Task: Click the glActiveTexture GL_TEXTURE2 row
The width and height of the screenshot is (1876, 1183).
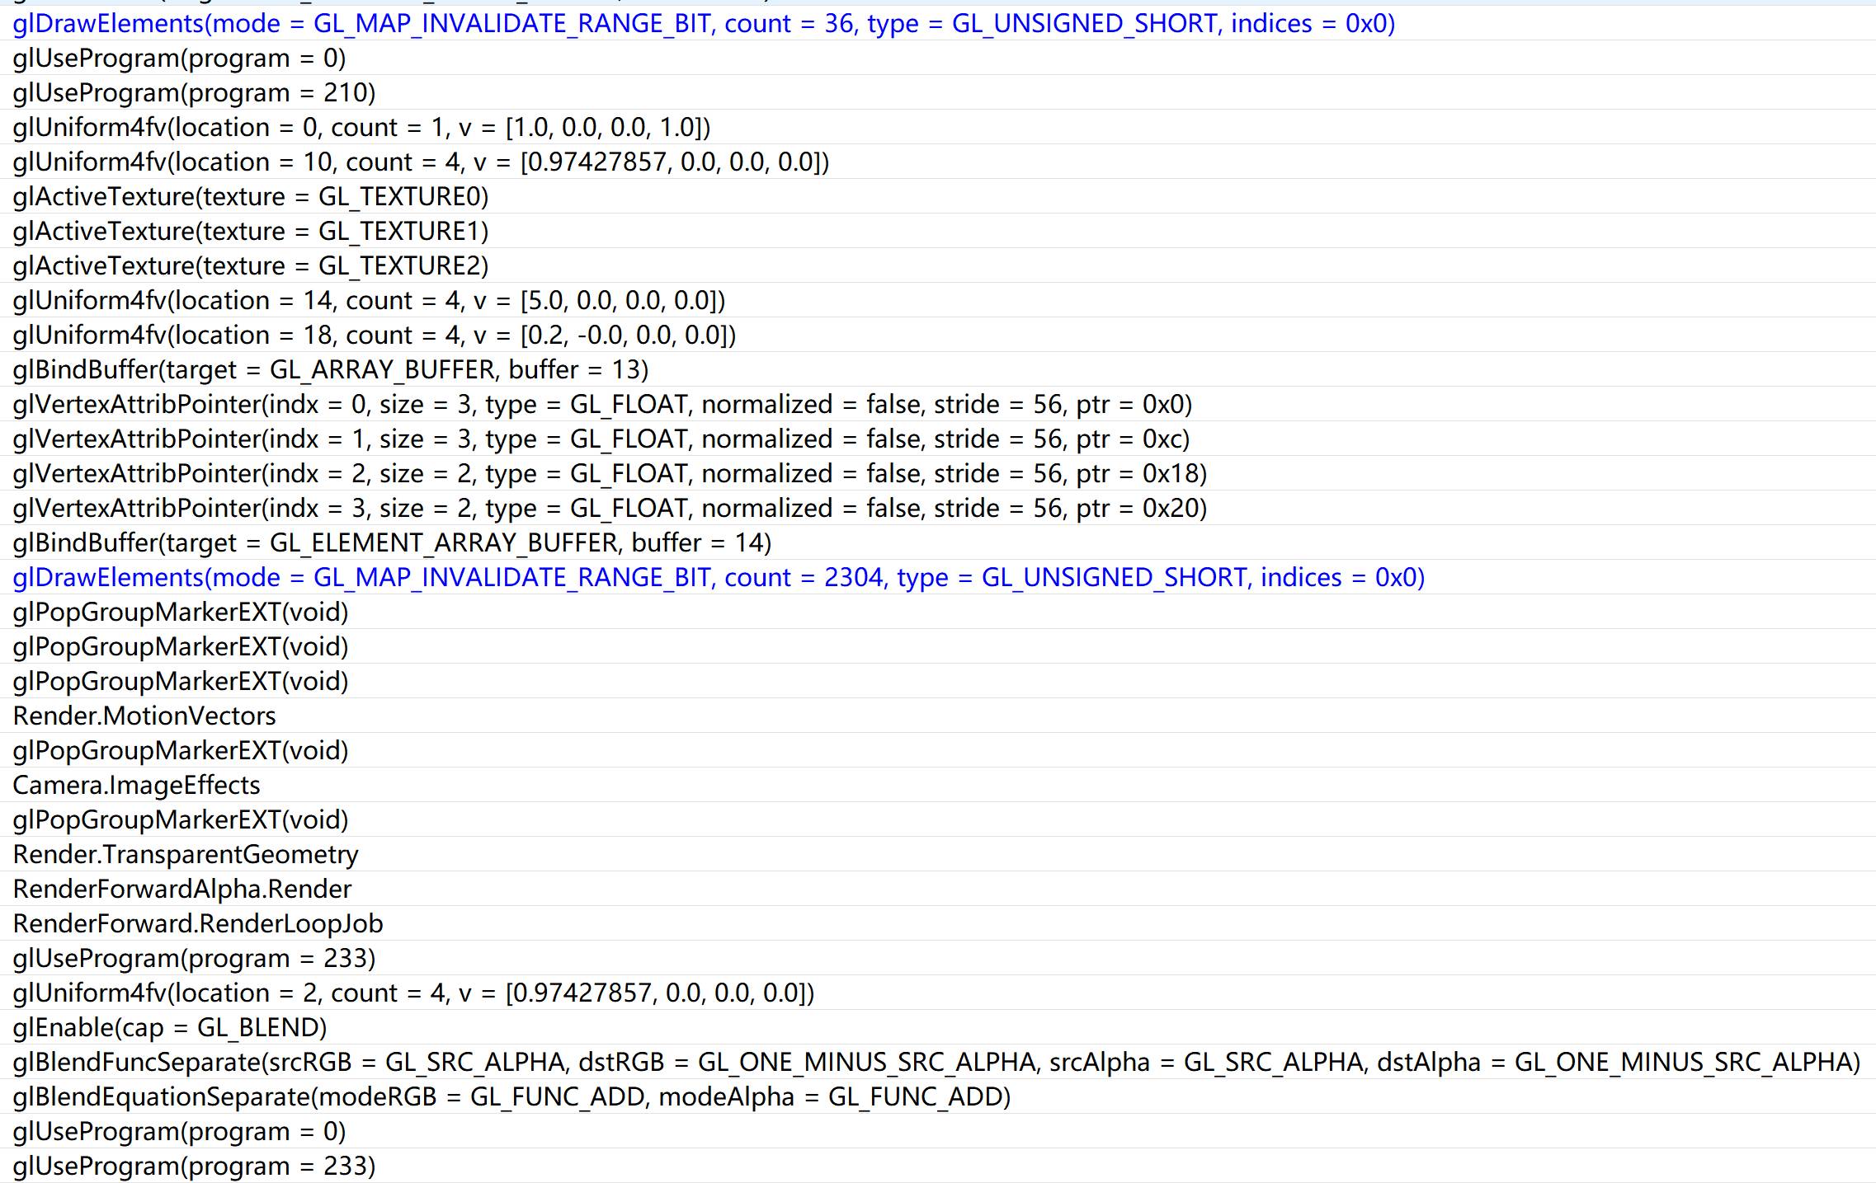Action: coord(251,266)
